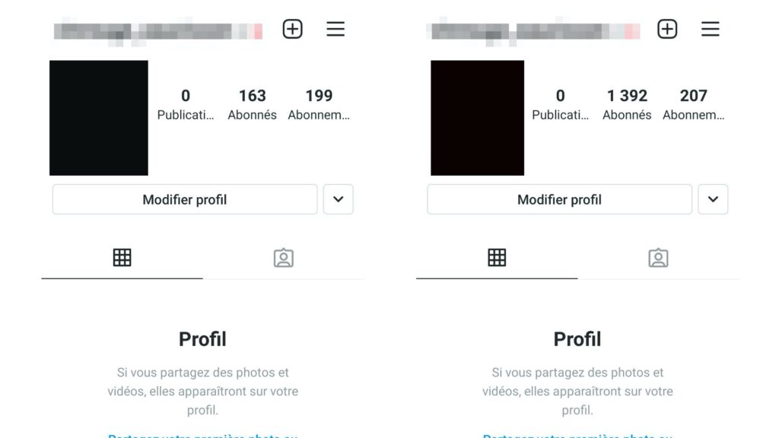The width and height of the screenshot is (779, 438).
Task: Open the 1 392 Abonnés followers list
Action: [x=627, y=104]
